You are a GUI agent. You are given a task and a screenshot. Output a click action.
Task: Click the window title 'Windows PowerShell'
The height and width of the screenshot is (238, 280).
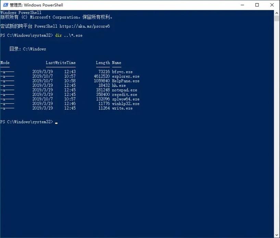pyautogui.click(x=44, y=5)
